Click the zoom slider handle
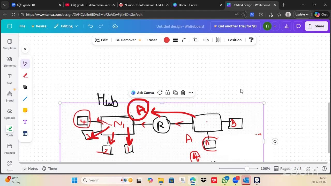The image size is (331, 186). [247, 169]
